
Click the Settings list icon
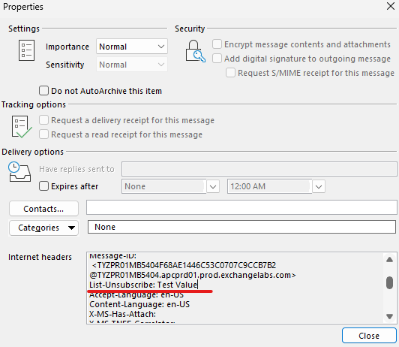pyautogui.click(x=26, y=50)
